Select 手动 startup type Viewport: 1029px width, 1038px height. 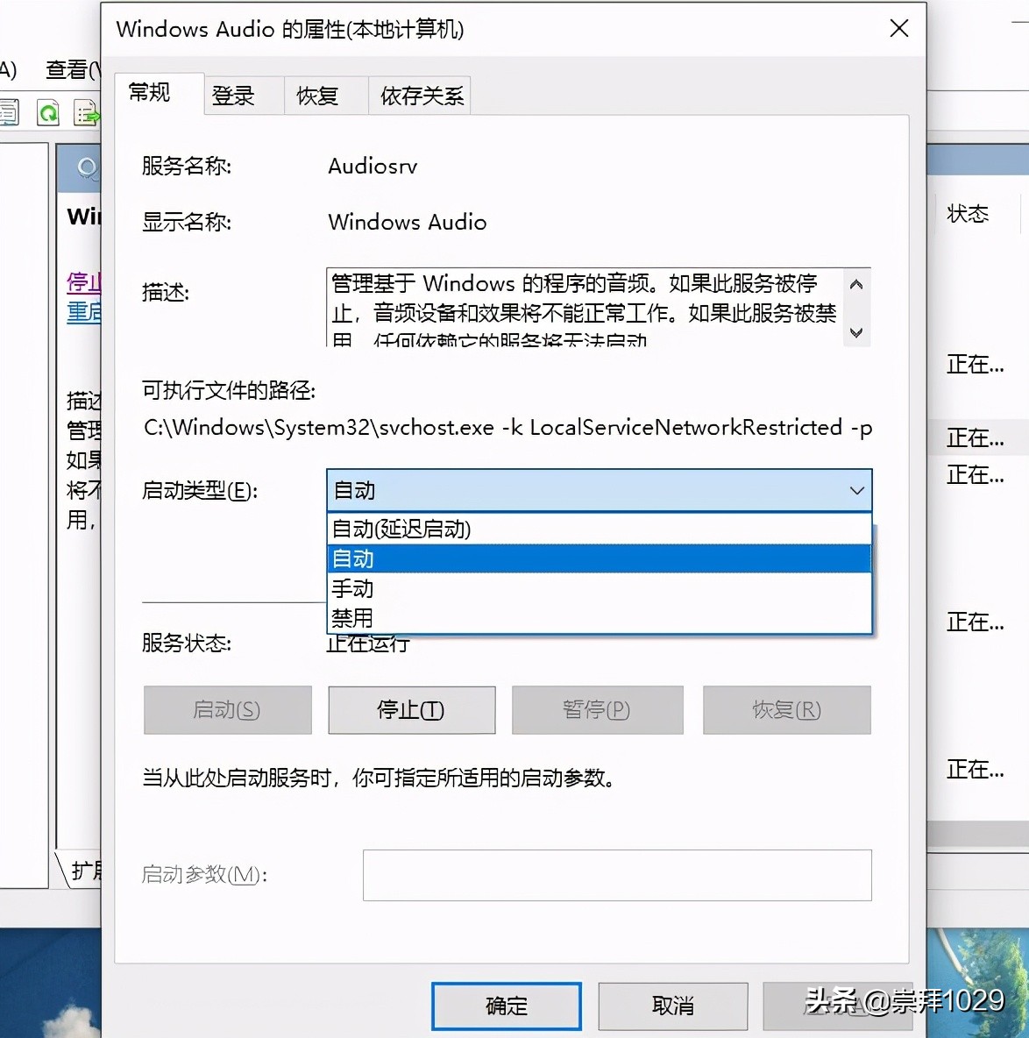[352, 588]
